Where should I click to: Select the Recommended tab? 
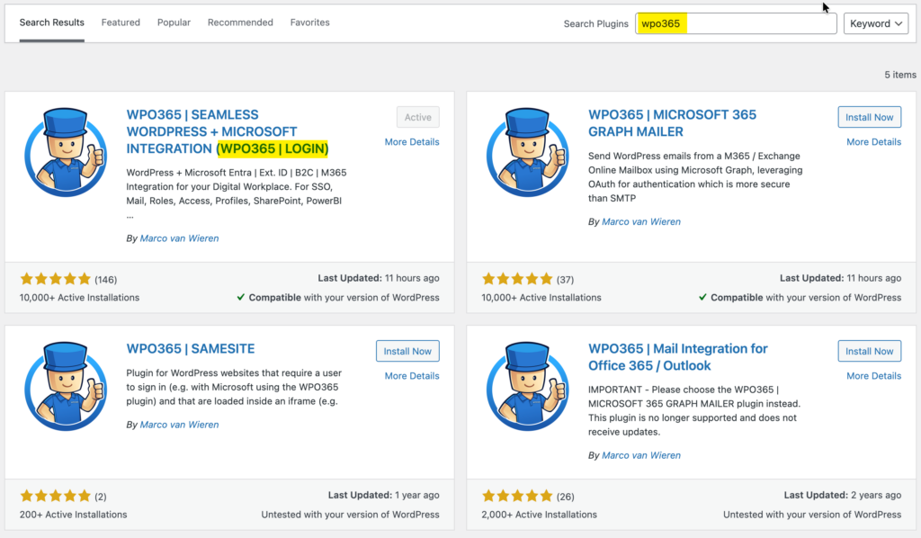[x=240, y=22]
